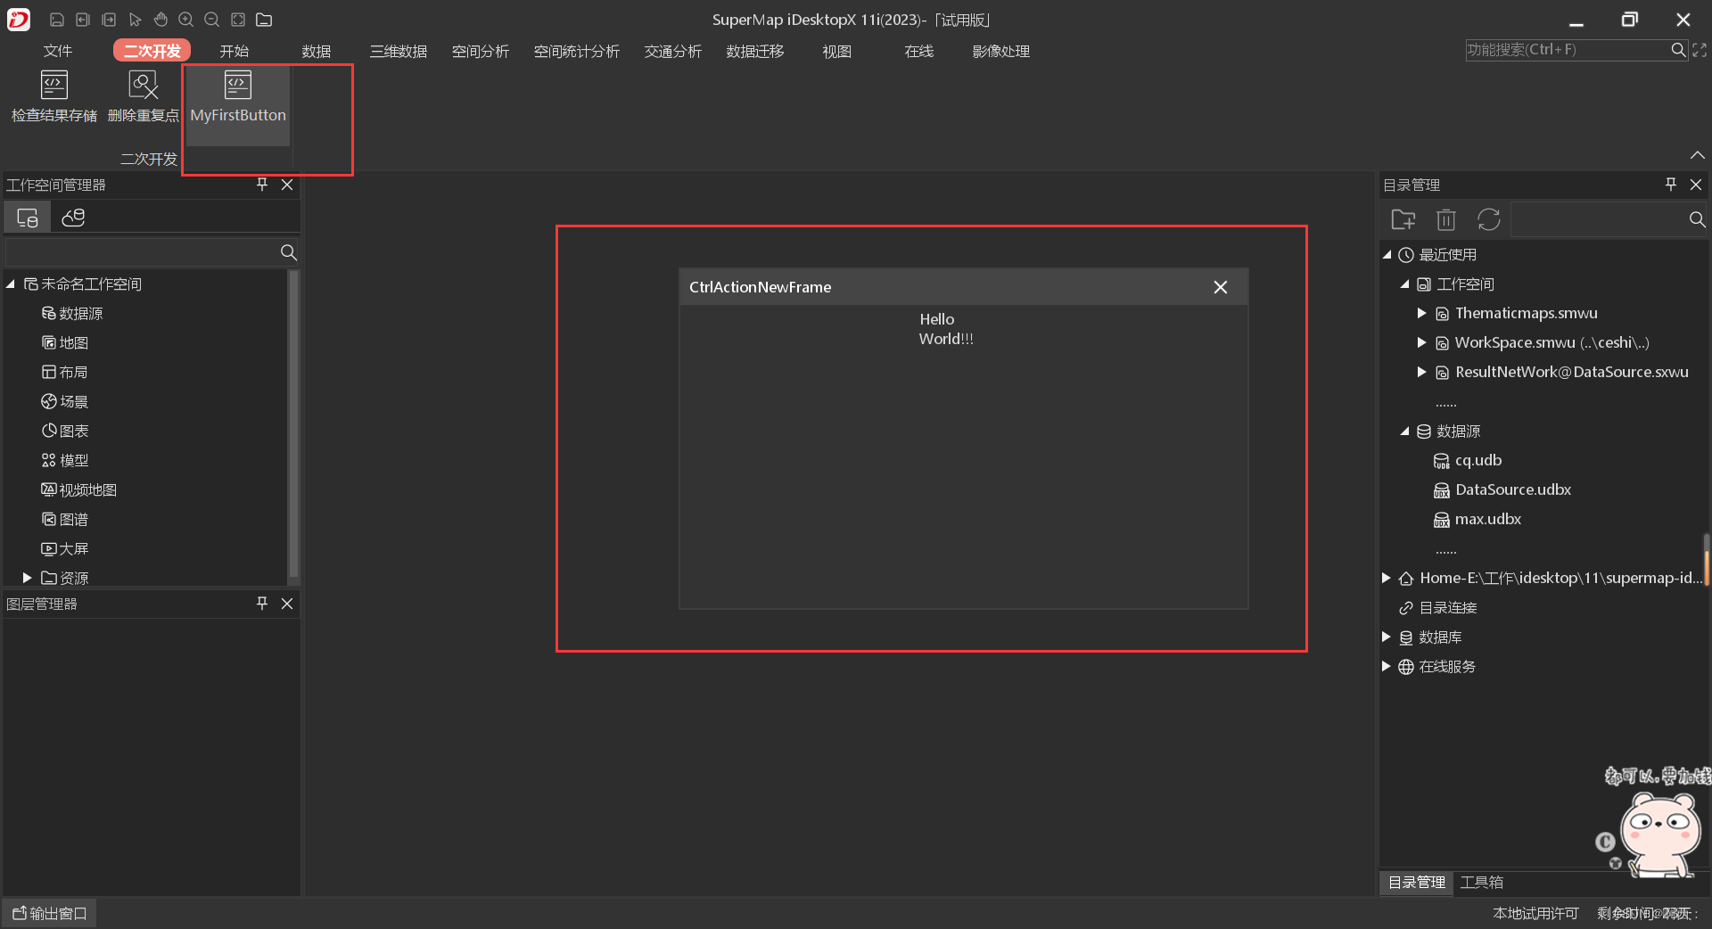This screenshot has height=929, width=1712.
Task: Open the 三维数据 ribbon tab
Action: 399,52
